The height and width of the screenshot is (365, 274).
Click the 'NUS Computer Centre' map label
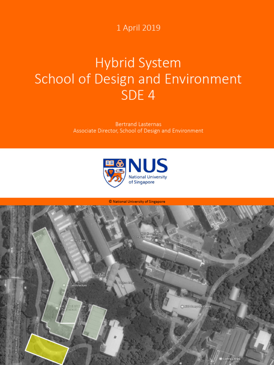pyautogui.click(x=198, y=307)
